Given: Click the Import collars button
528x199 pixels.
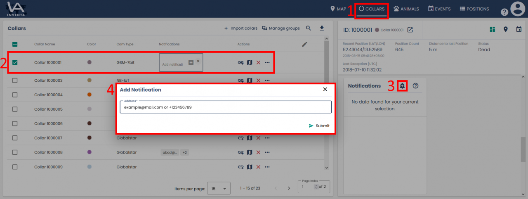Looking at the screenshot, I should tap(240, 28).
